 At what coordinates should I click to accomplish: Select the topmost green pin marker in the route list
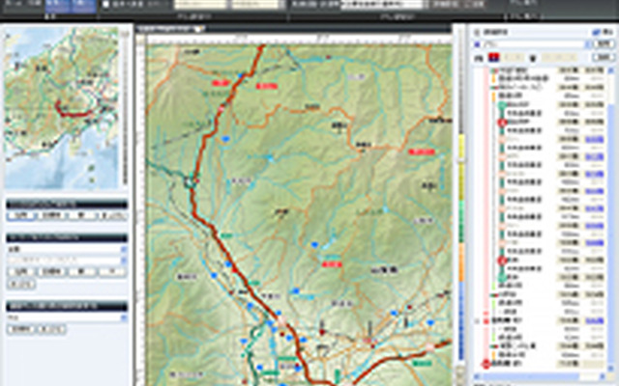(502, 105)
